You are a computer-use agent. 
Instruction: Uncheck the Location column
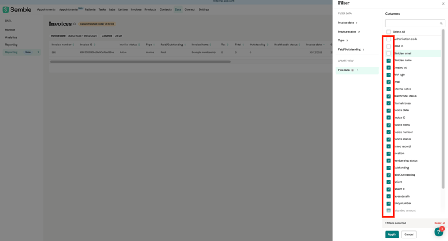pos(389,153)
